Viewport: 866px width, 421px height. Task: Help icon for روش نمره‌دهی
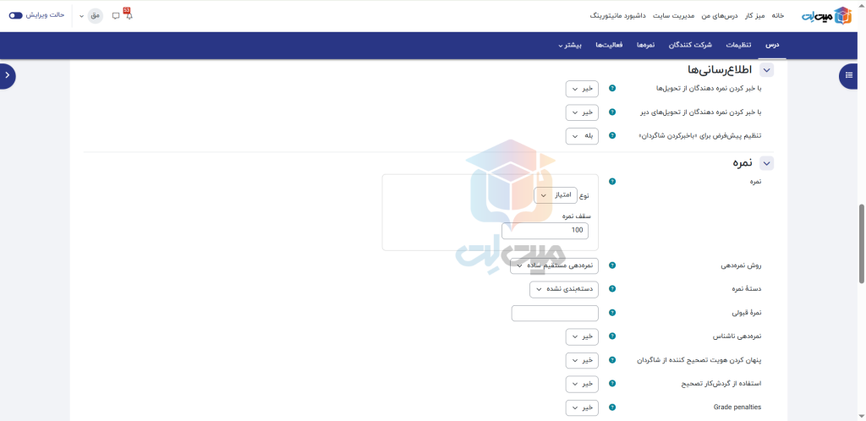point(612,265)
